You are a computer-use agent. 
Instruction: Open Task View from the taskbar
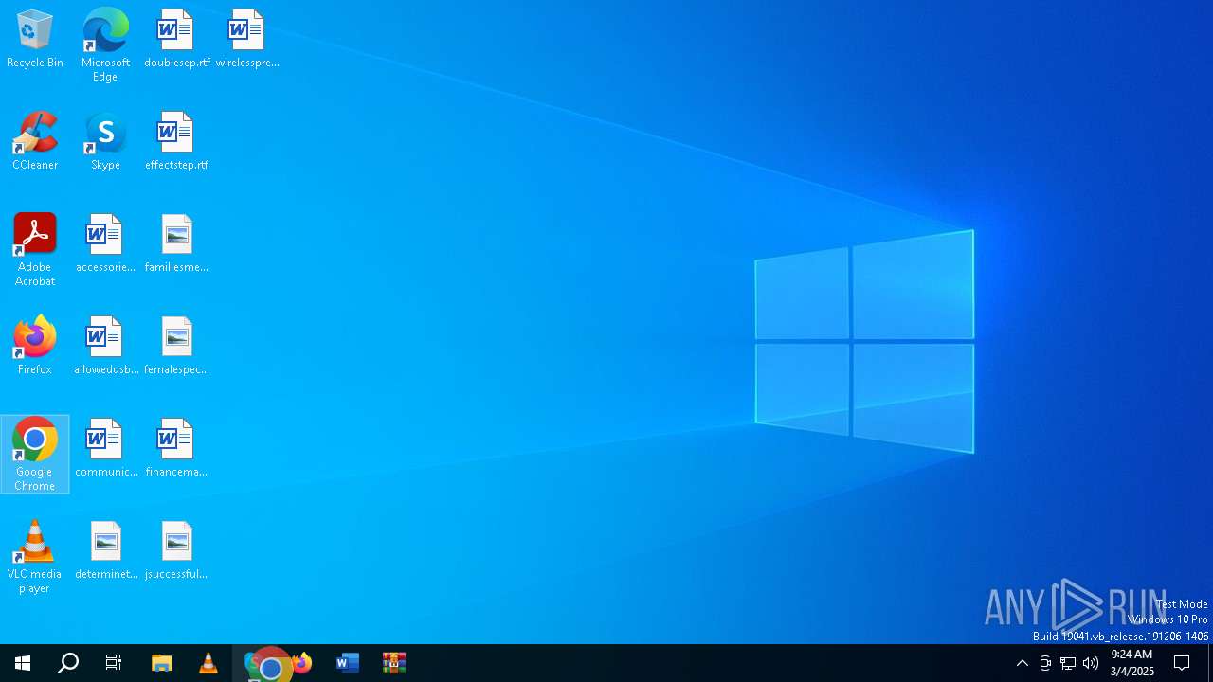coord(114,663)
